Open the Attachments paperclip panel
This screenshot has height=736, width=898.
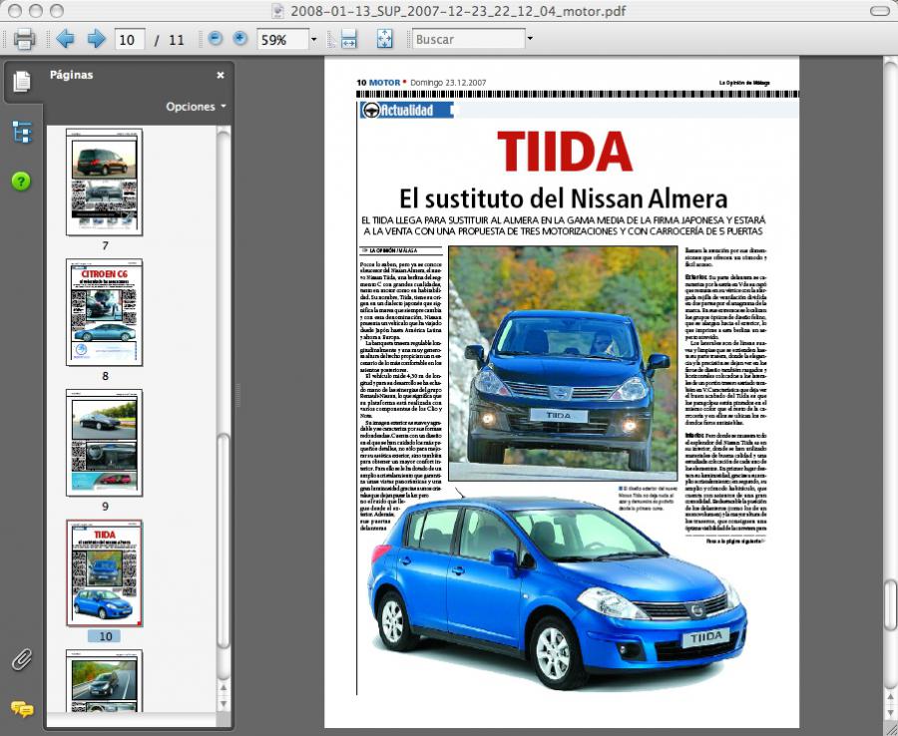pos(22,660)
